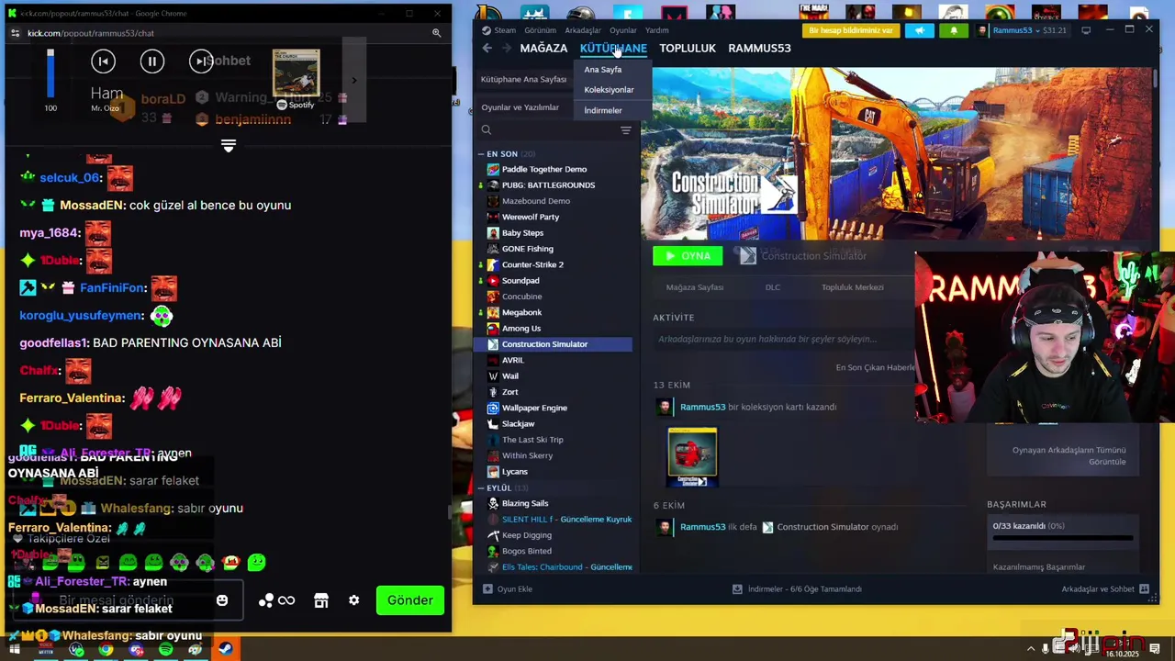Open the Topluluk Merkezi link
This screenshot has height=661, width=1175.
pyautogui.click(x=853, y=287)
